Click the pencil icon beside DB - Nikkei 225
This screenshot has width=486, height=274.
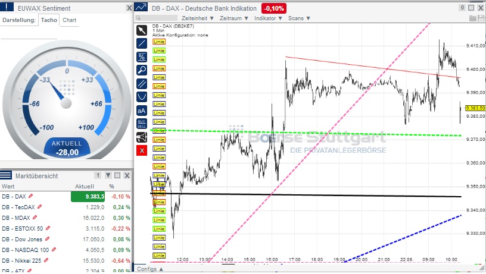pyautogui.click(x=46, y=260)
